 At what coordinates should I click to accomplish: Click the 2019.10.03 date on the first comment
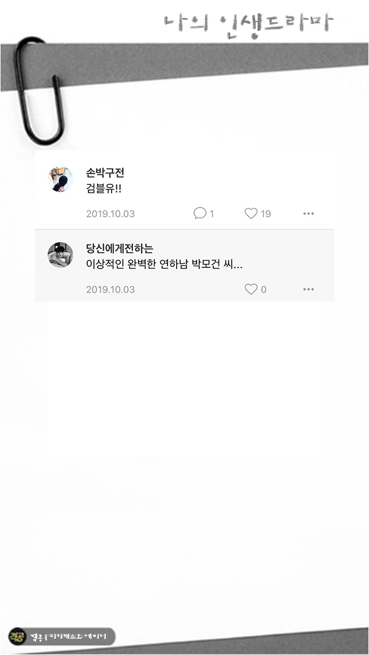pos(110,213)
